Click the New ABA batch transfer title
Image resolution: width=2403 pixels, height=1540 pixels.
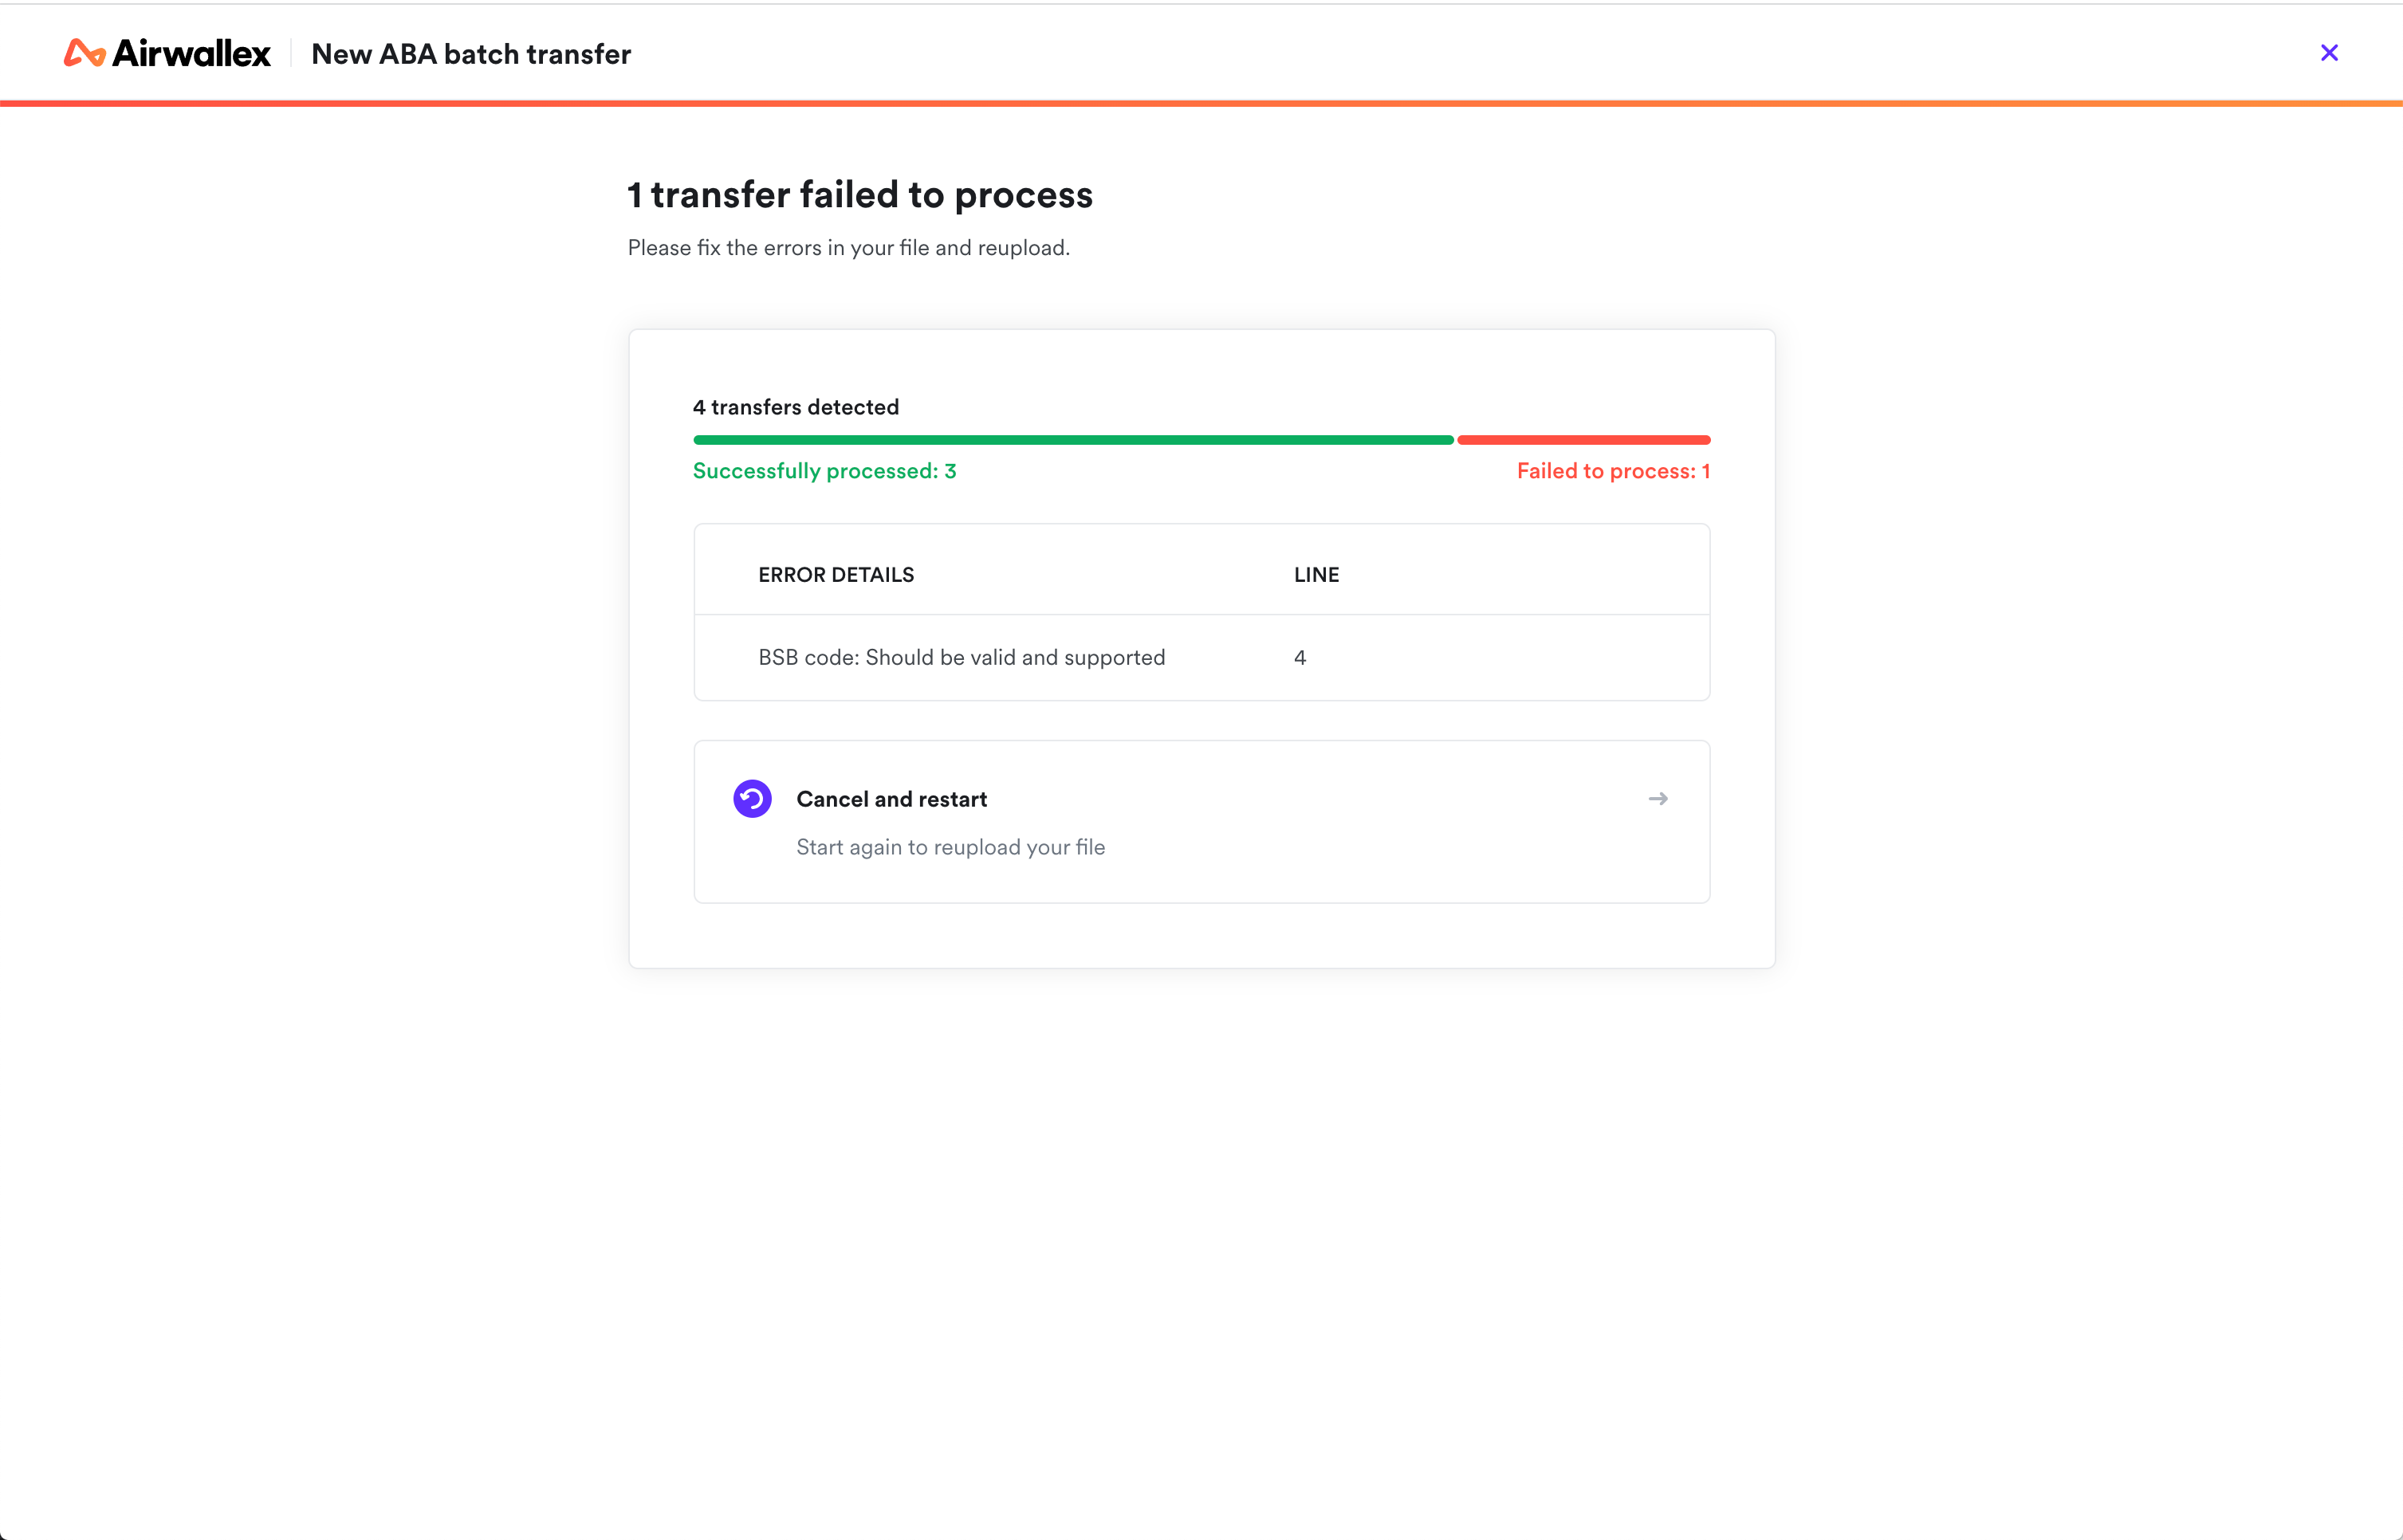471,54
